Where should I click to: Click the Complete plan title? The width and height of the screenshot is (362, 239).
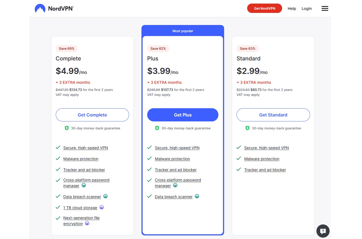click(68, 59)
